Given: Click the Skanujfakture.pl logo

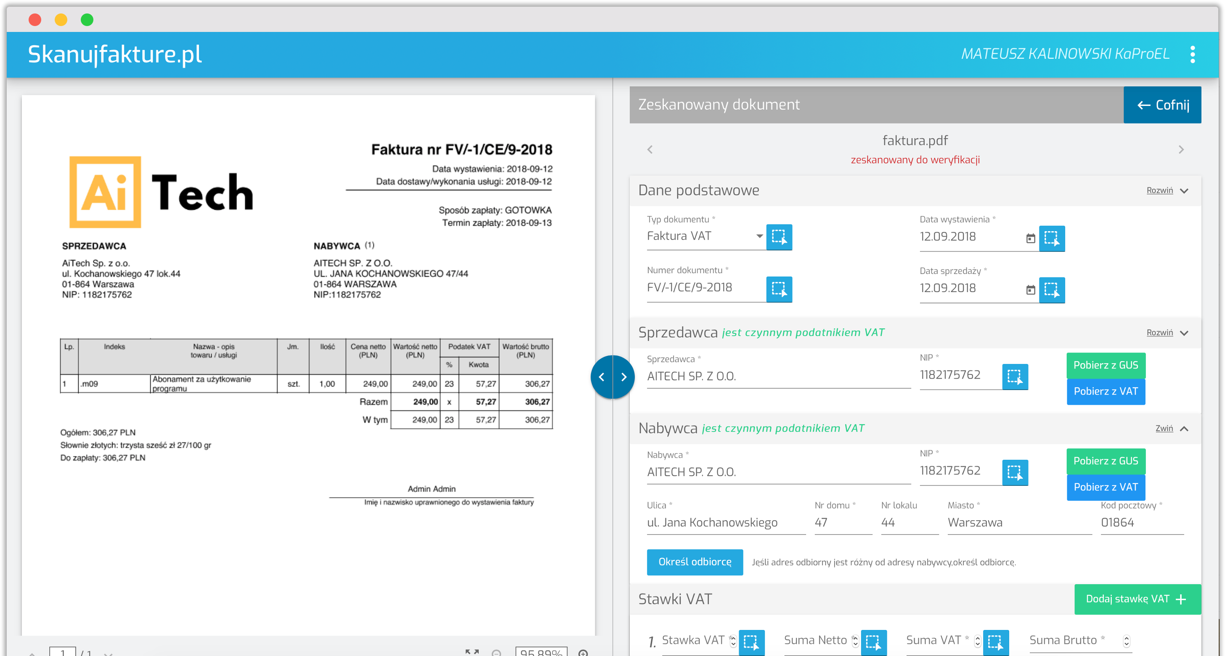Looking at the screenshot, I should point(114,54).
